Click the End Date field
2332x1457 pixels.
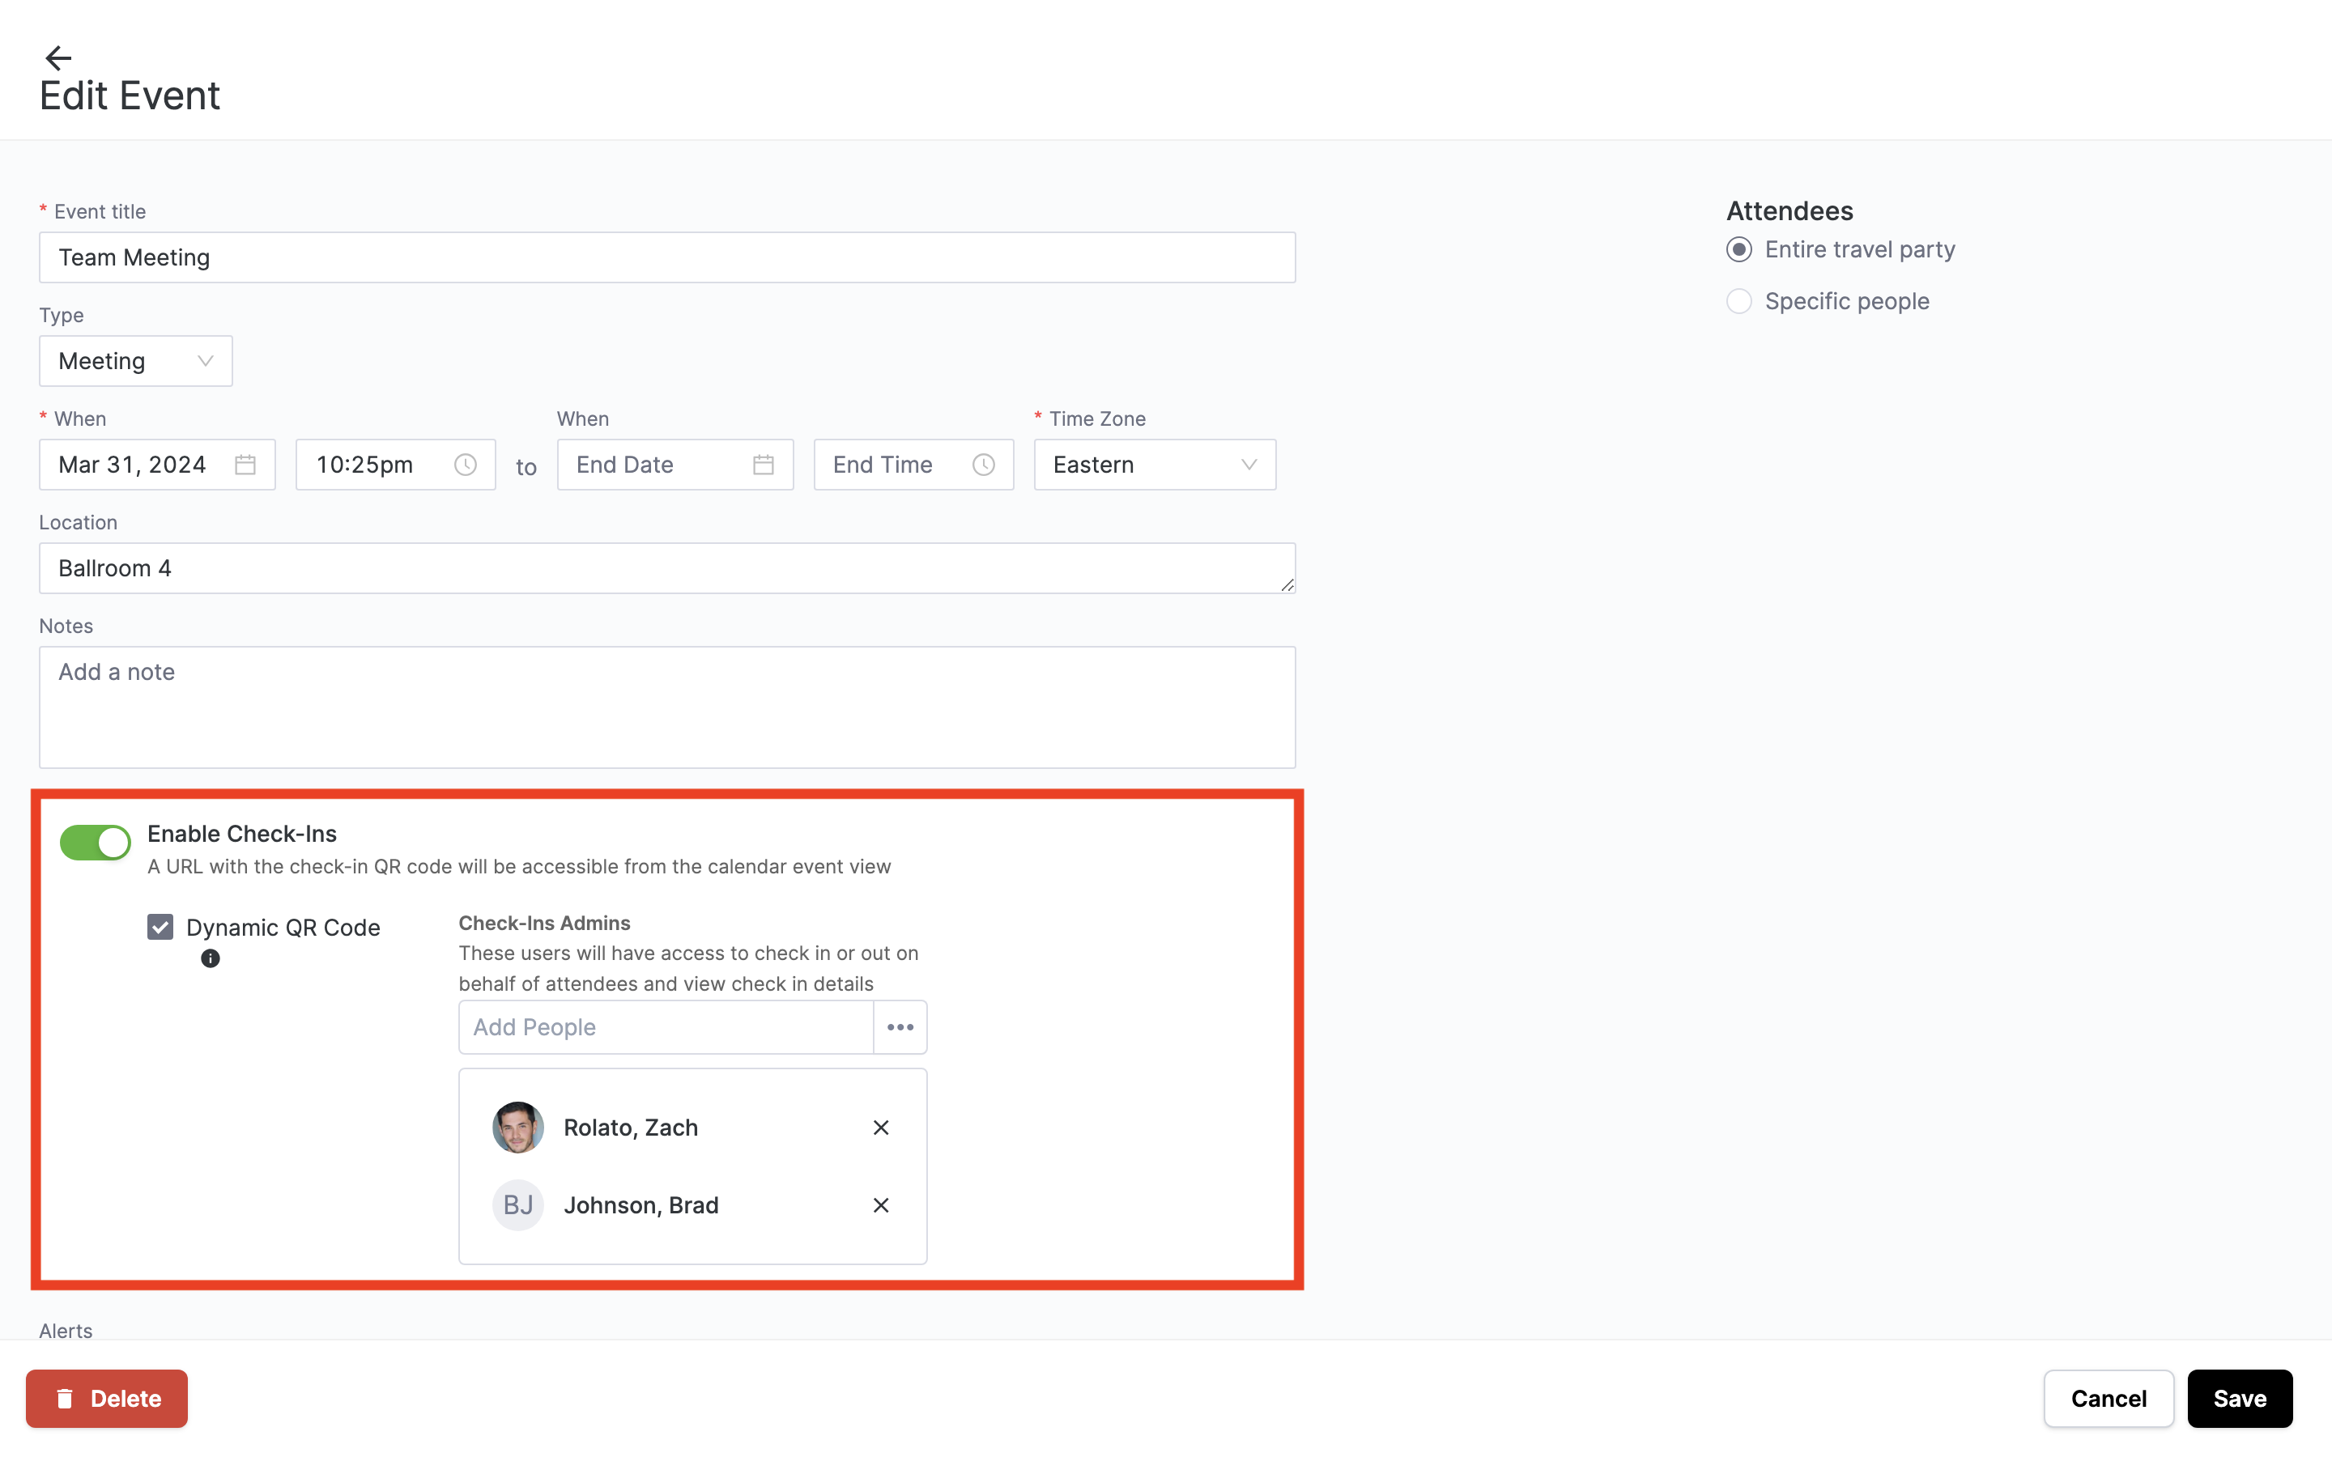(675, 465)
